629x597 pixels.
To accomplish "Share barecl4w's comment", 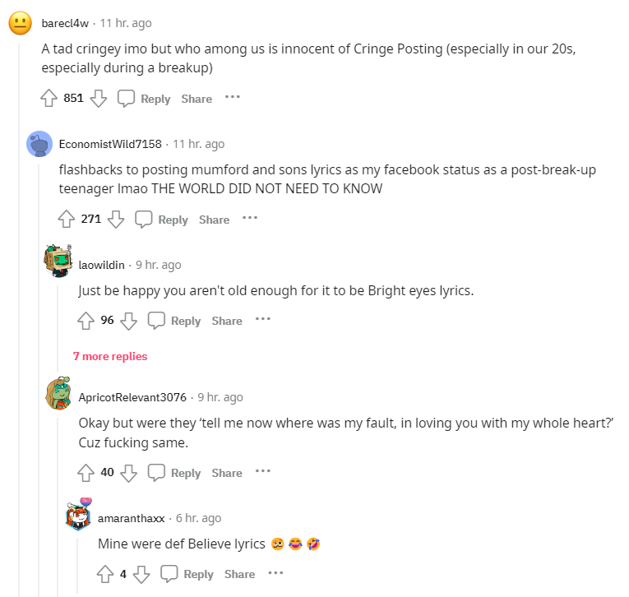I will [197, 99].
